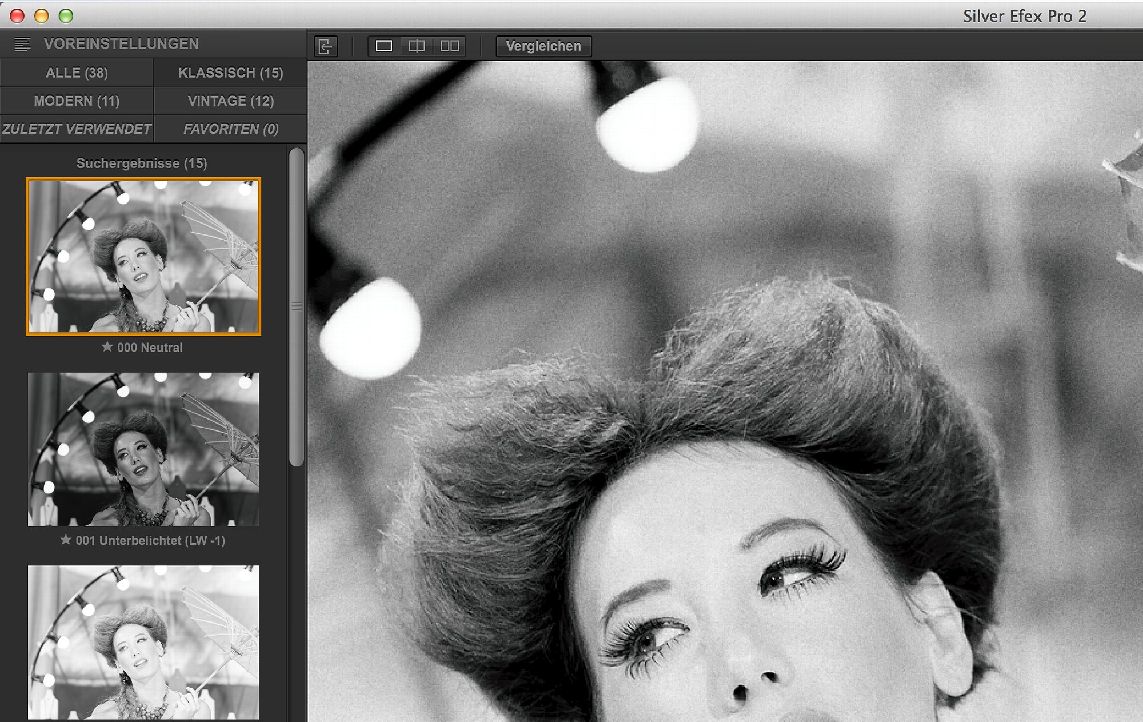This screenshot has width=1143, height=722.
Task: Switch to VINTAGE (12) presets
Action: pos(230,101)
